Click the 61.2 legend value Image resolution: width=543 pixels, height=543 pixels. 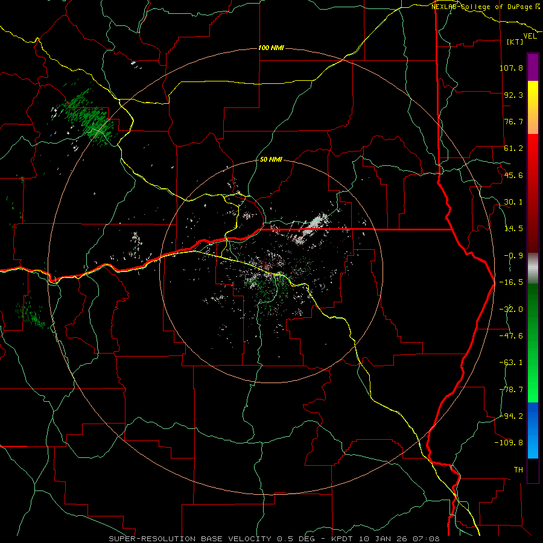[513, 148]
